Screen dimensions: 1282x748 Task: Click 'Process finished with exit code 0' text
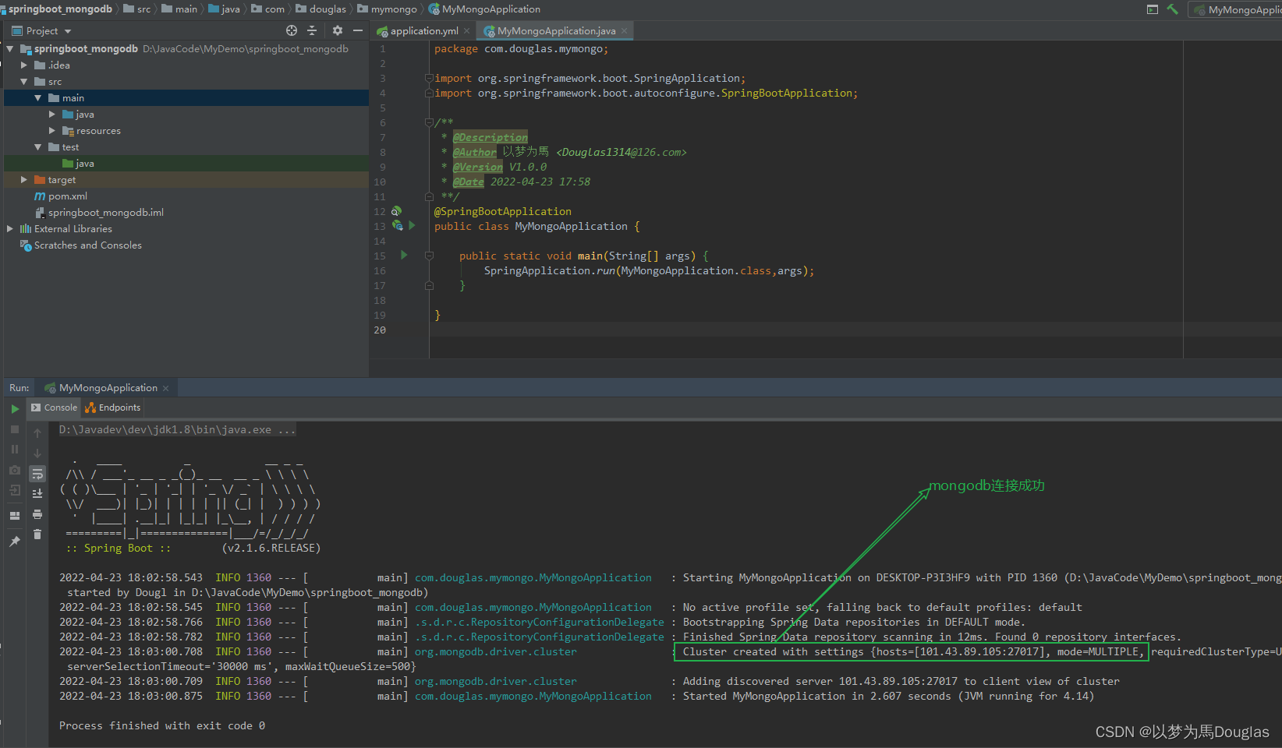(x=162, y=725)
